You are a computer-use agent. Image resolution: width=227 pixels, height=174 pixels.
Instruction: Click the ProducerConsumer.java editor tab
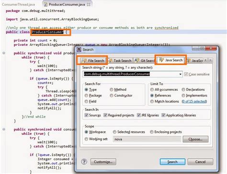pyautogui.click(x=67, y=4)
